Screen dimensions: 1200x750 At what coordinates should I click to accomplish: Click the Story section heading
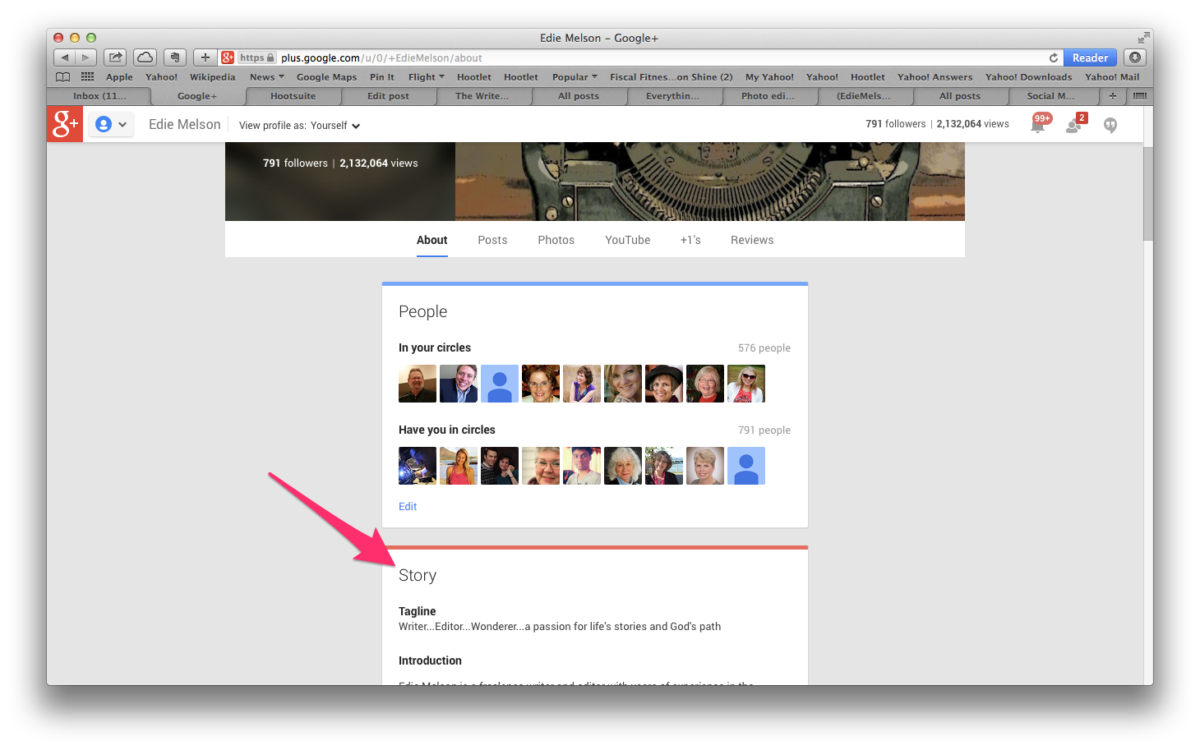(418, 575)
